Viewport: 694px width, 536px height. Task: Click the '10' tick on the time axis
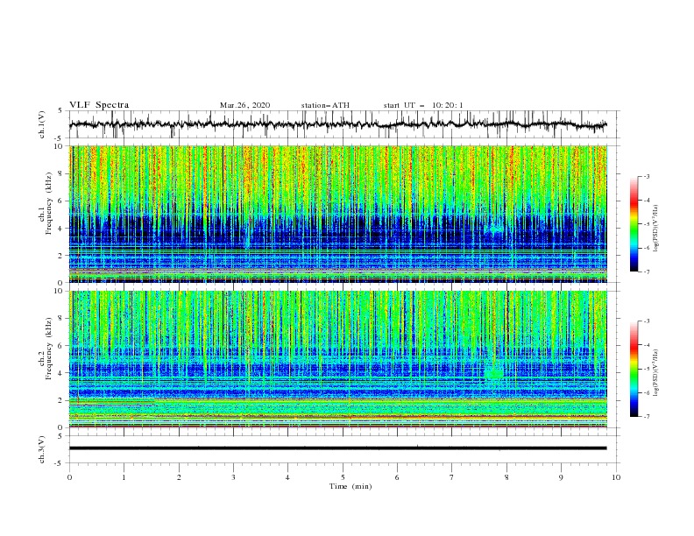click(616, 477)
